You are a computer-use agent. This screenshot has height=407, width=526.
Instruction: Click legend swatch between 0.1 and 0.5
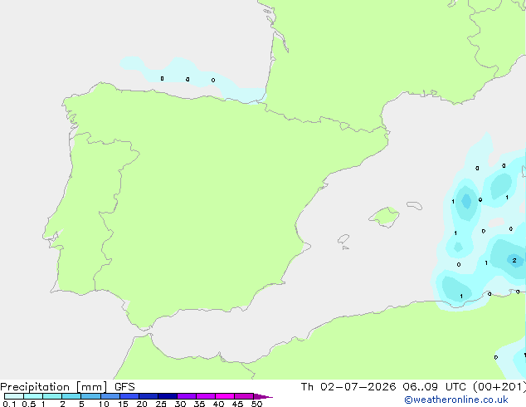click(x=14, y=396)
